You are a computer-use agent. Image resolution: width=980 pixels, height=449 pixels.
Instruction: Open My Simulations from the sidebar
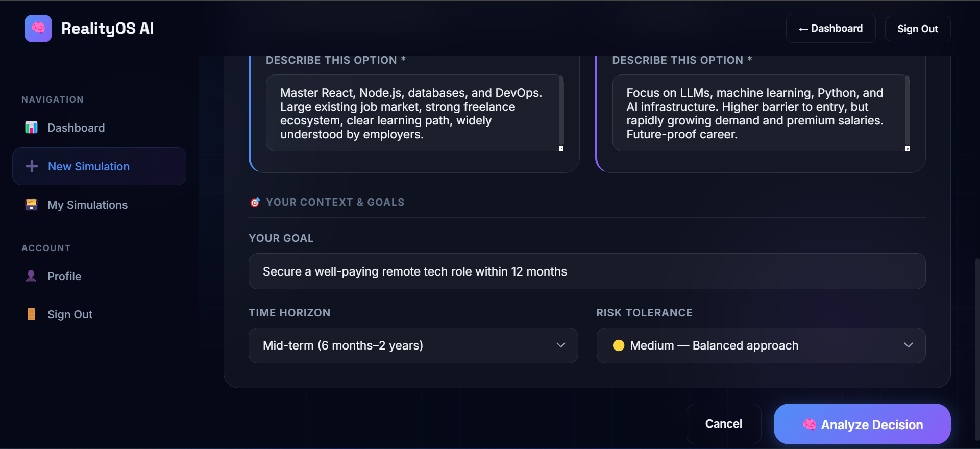(x=87, y=205)
